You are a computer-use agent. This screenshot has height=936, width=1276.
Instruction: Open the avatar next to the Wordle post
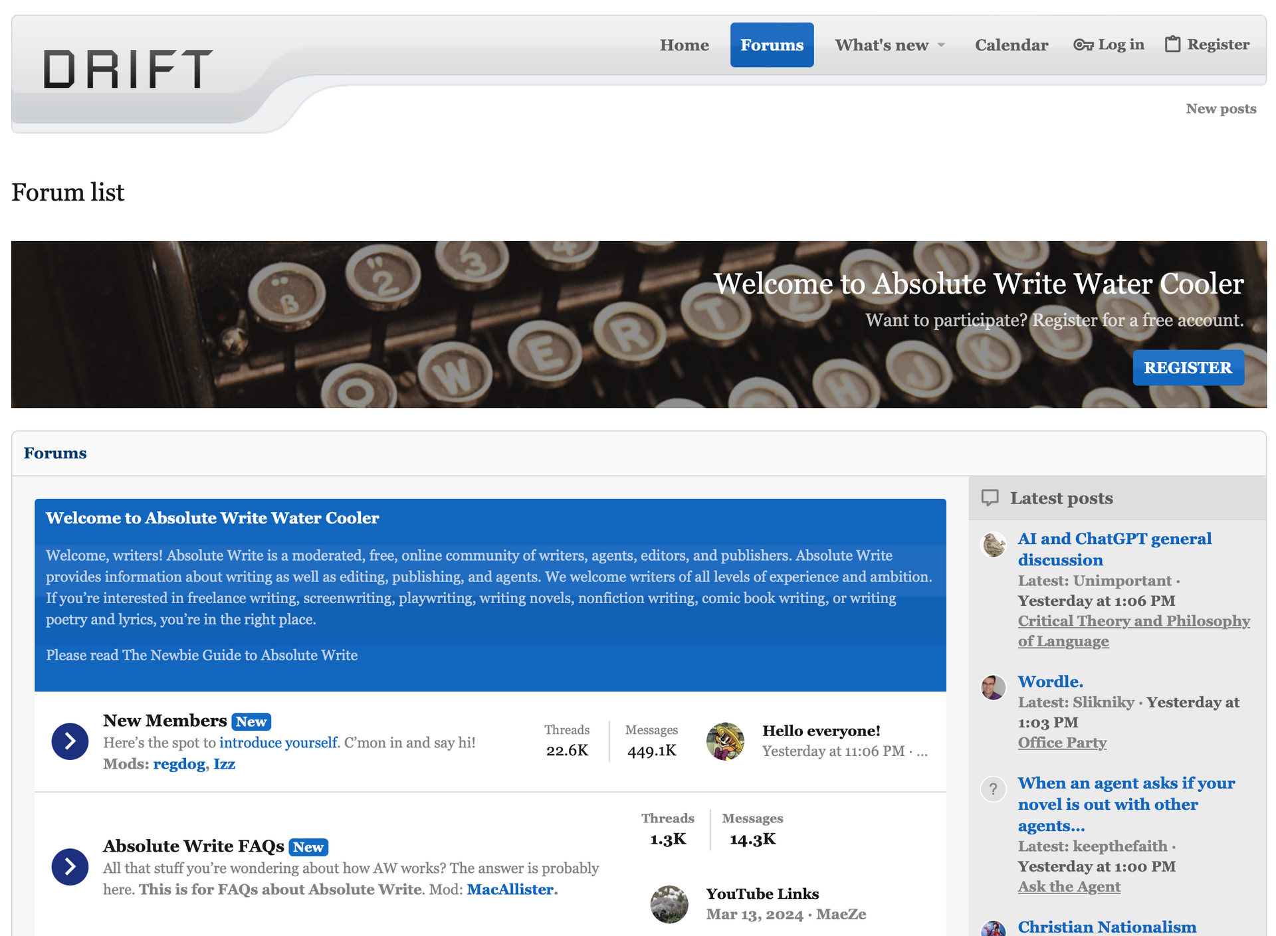(x=994, y=688)
